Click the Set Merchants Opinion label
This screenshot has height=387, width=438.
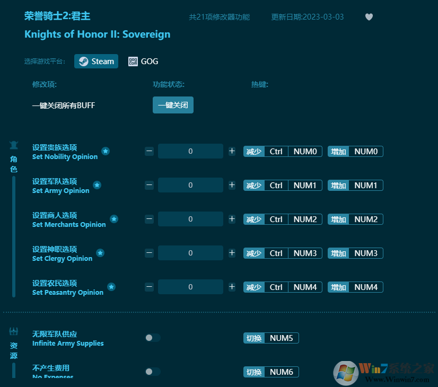pyautogui.click(x=69, y=224)
